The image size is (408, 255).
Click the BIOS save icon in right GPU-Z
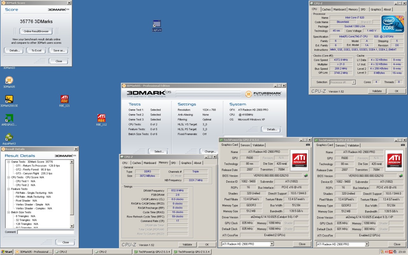pyautogui.click(x=401, y=176)
